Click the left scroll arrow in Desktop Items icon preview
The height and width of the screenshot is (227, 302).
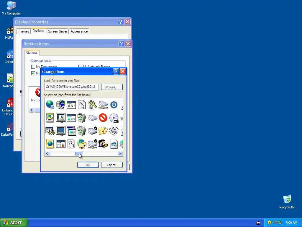pos(32,110)
